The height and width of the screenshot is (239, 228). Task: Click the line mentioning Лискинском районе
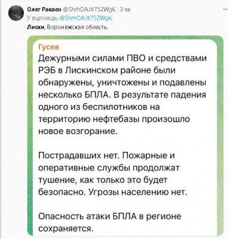coord(107,71)
